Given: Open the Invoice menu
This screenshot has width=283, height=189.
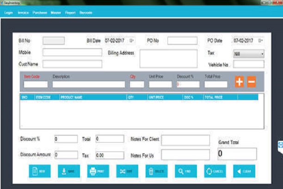Looking at the screenshot, I should pyautogui.click(x=23, y=13).
